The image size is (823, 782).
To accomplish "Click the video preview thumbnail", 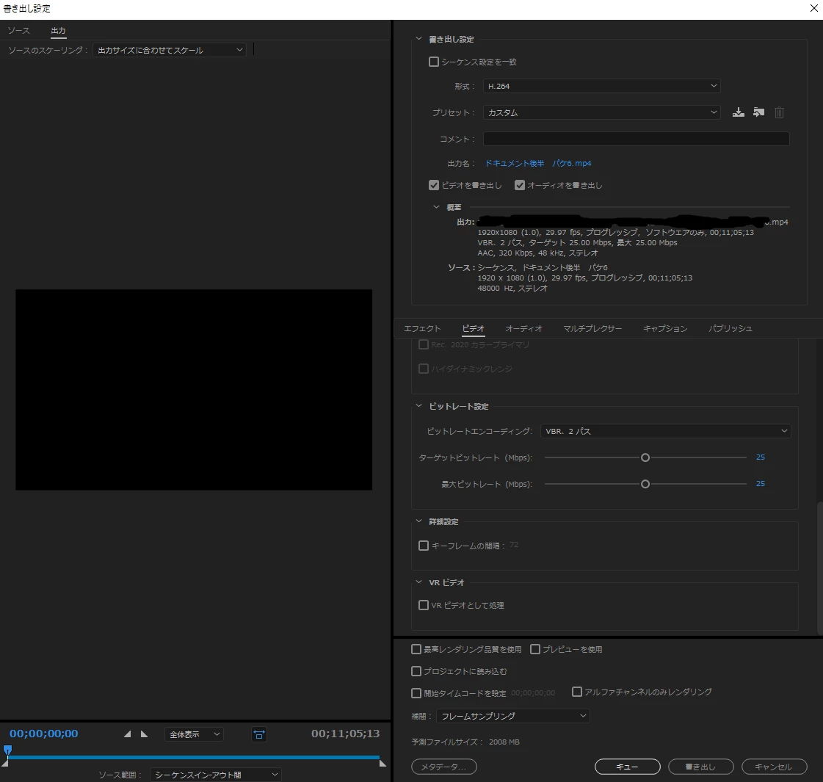I will click(194, 390).
